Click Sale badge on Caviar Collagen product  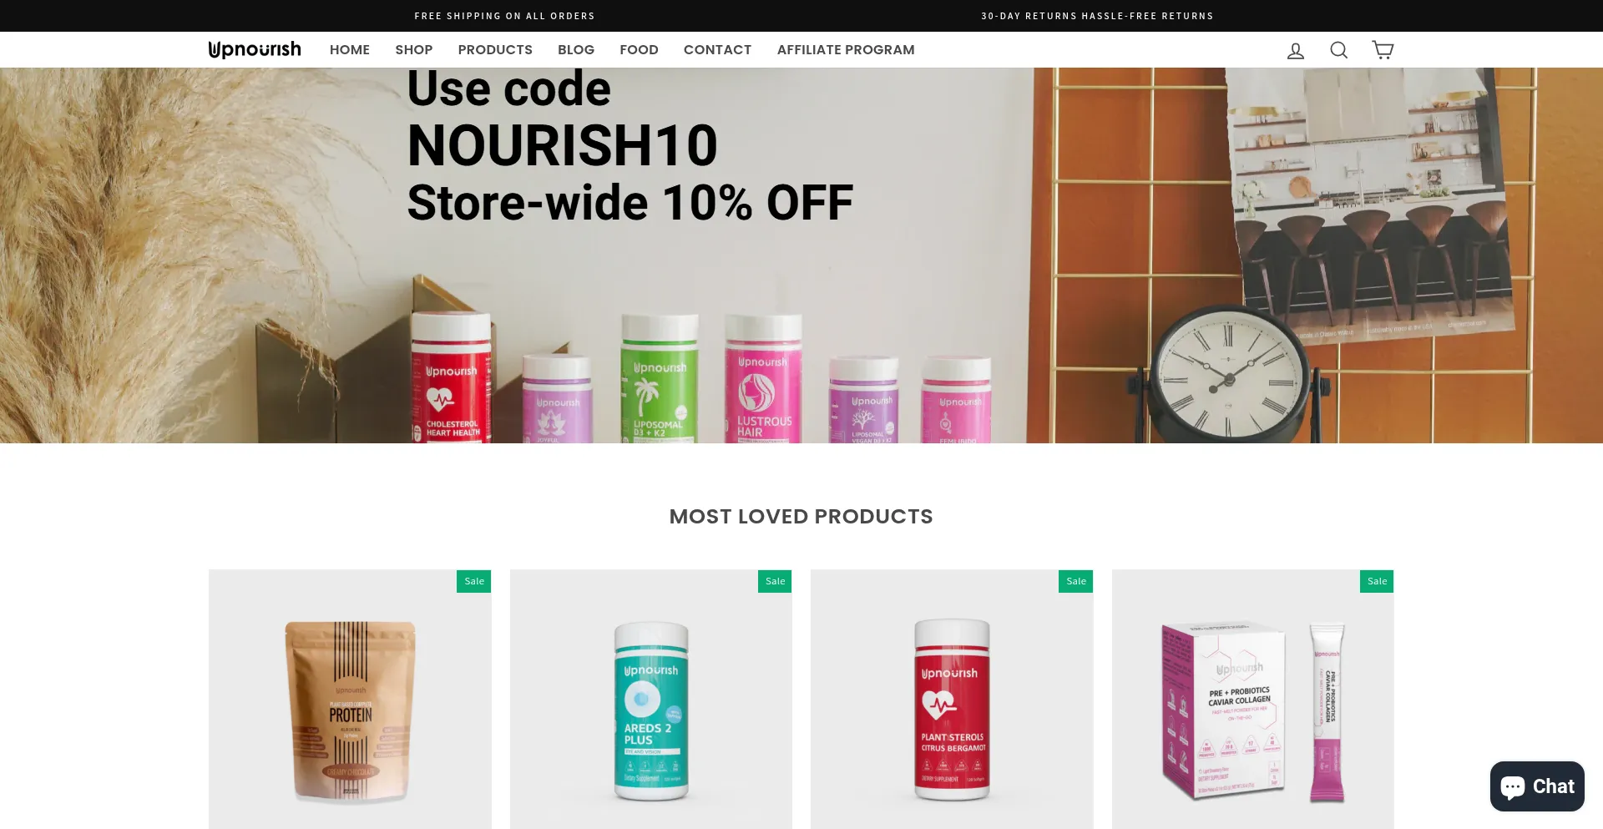pyautogui.click(x=1377, y=581)
